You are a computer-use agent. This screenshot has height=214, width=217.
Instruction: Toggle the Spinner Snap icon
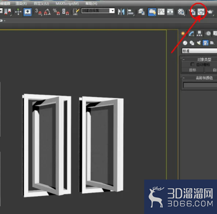[66, 12]
